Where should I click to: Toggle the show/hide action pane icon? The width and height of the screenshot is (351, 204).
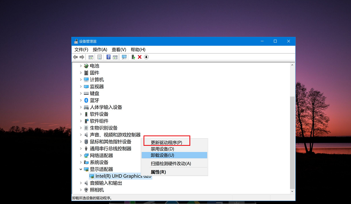115,57
